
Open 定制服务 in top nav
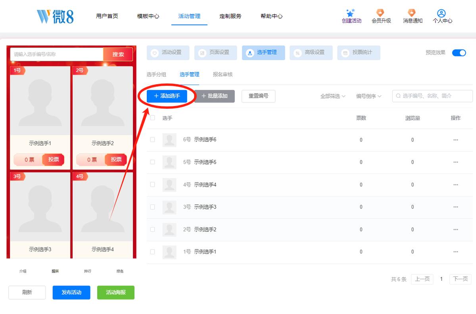pyautogui.click(x=230, y=16)
